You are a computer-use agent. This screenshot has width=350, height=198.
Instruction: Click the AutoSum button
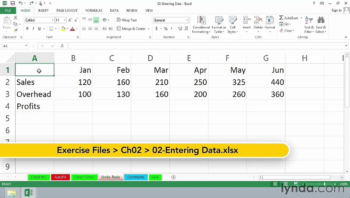[289, 18]
